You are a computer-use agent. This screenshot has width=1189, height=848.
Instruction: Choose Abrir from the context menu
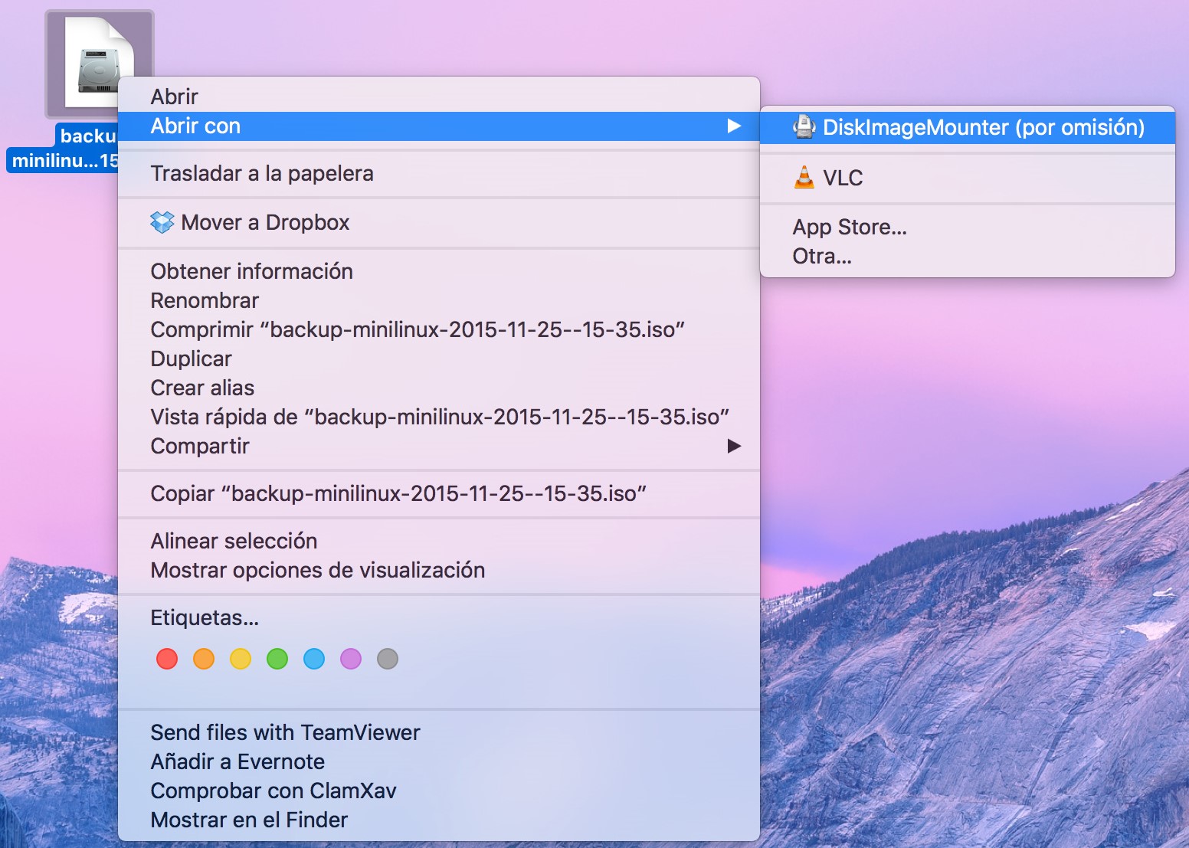click(x=439, y=97)
